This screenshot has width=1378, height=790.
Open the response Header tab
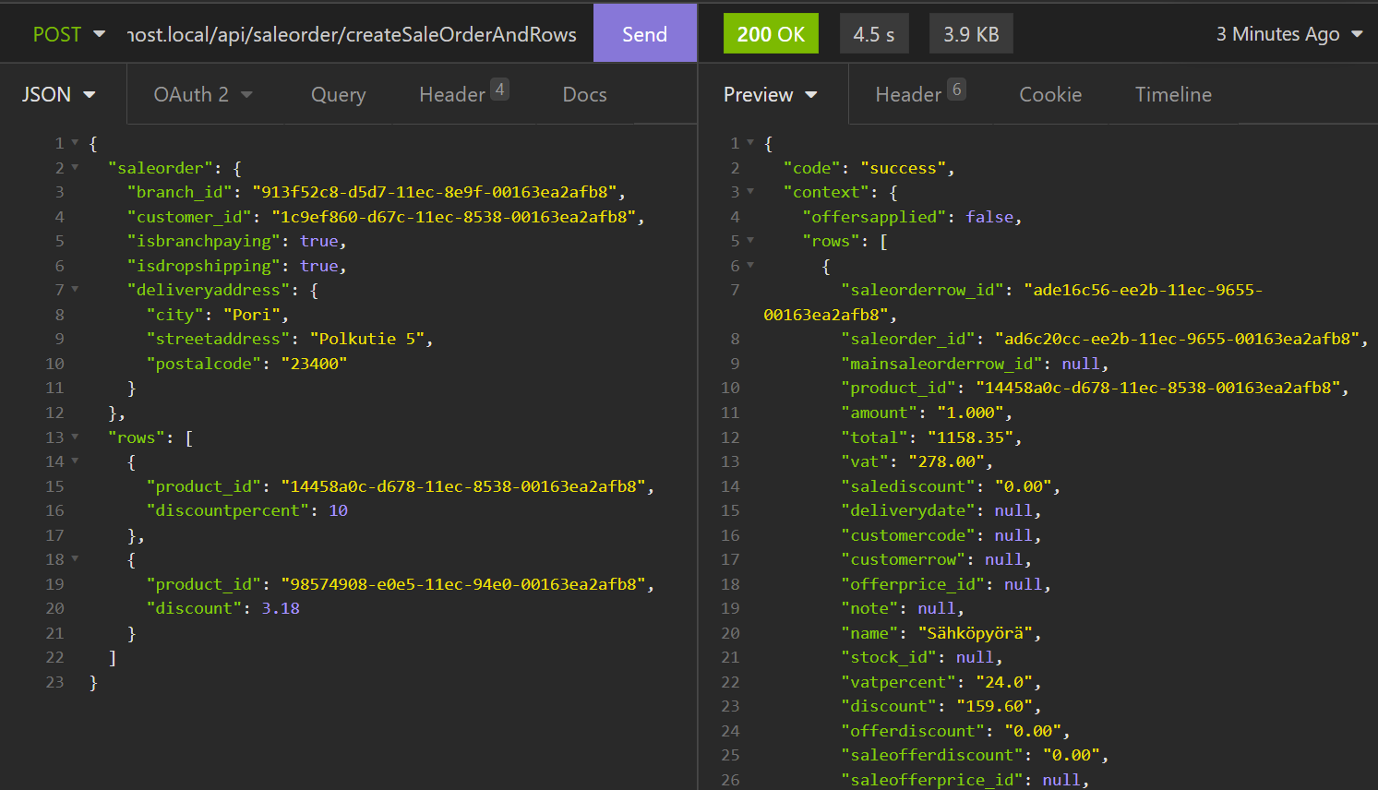point(919,94)
